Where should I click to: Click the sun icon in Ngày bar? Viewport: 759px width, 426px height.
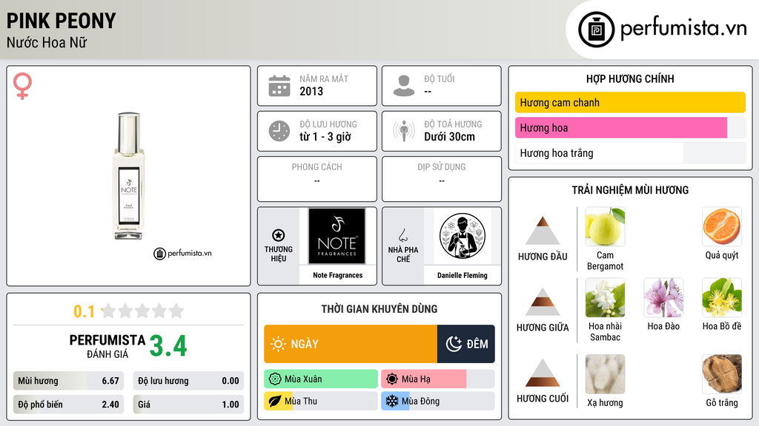tap(278, 344)
